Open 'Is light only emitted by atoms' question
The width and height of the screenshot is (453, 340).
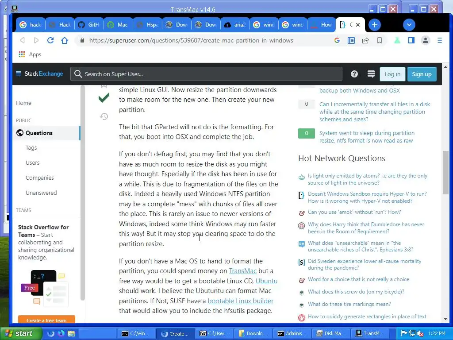[368, 179]
